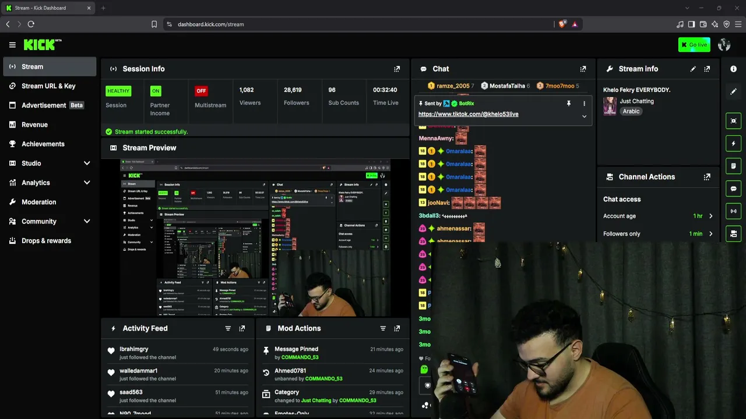
Task: Click walledammar1 in Activity Feed
Action: click(138, 371)
